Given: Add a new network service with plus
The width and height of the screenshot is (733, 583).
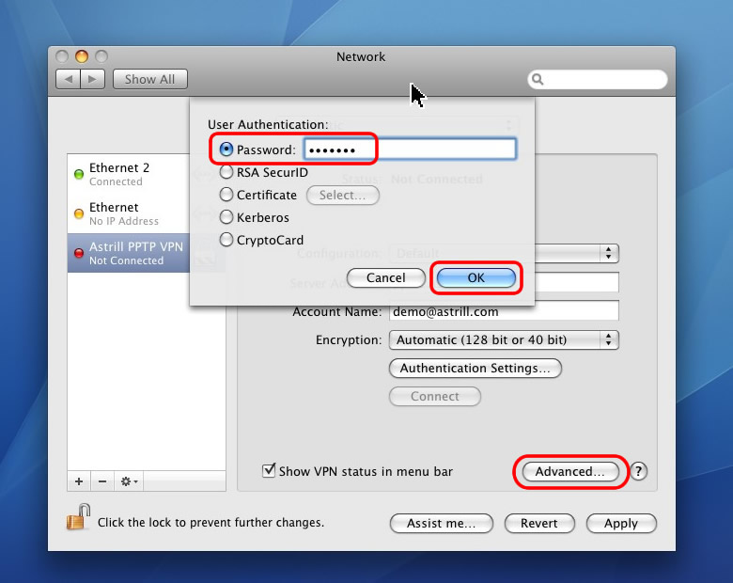Looking at the screenshot, I should click(79, 481).
